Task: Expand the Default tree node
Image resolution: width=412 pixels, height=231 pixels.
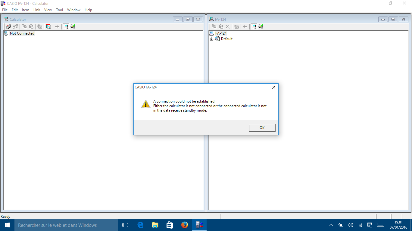Action: [212, 39]
